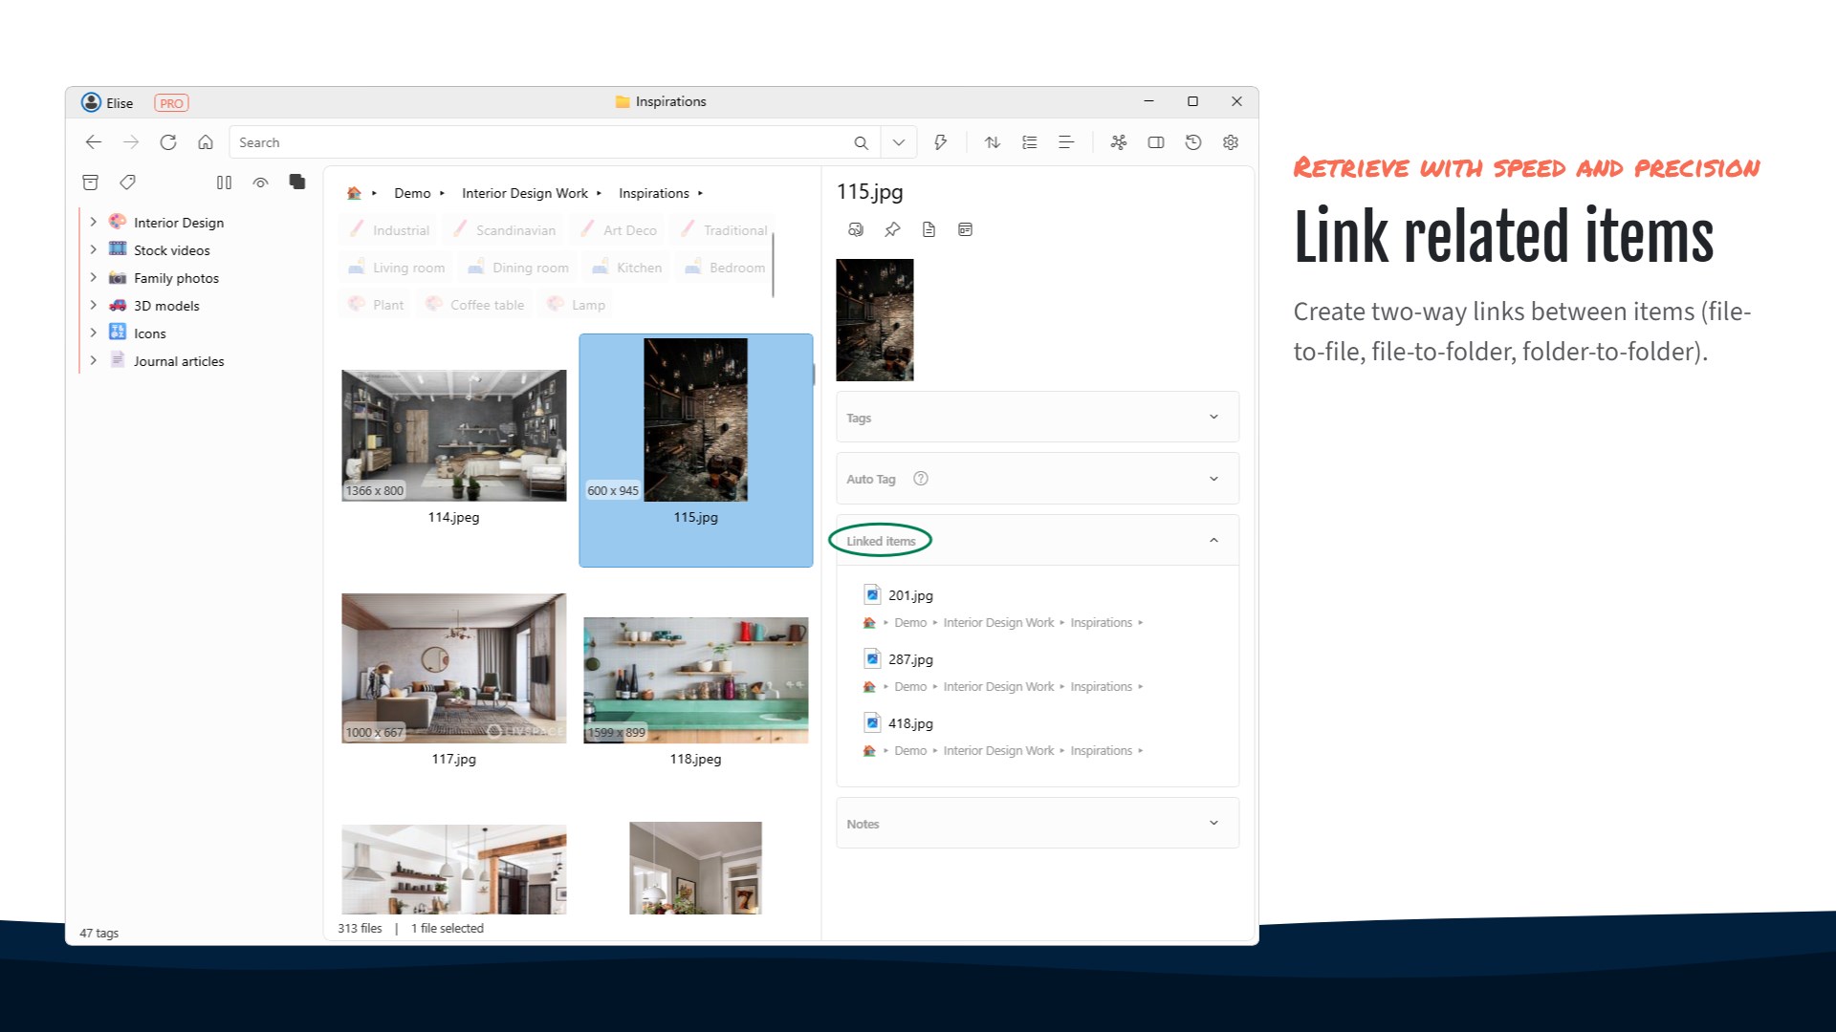Toggle the two-column pane icon in sidebar

(x=224, y=183)
